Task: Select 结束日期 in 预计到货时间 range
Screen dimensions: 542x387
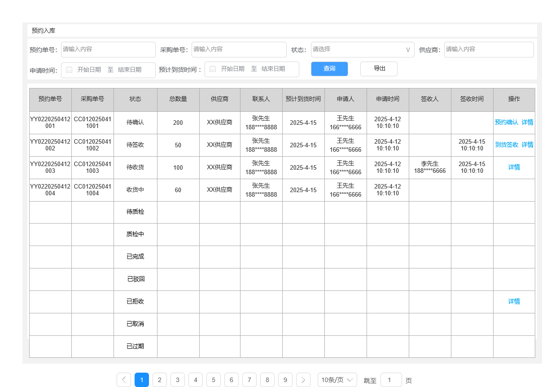Action: point(273,69)
